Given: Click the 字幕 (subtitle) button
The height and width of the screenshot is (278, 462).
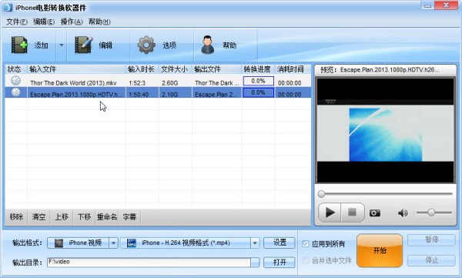Looking at the screenshot, I should click(x=129, y=217).
